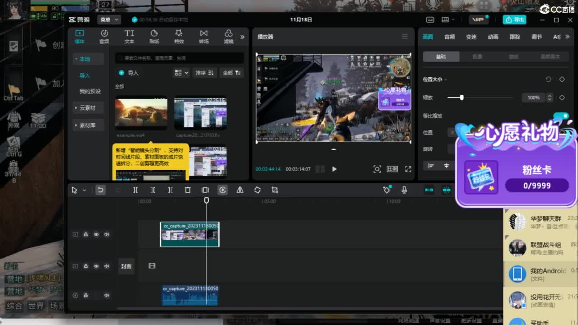This screenshot has width=578, height=325.
Task: Click the reverse playback circular icon
Action: pyautogui.click(x=223, y=190)
